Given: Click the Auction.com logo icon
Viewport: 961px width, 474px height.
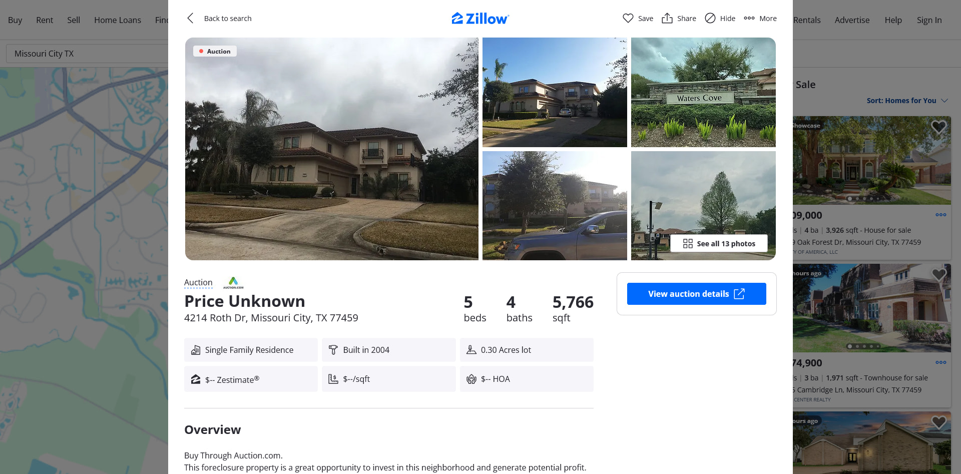Looking at the screenshot, I should pos(233,283).
